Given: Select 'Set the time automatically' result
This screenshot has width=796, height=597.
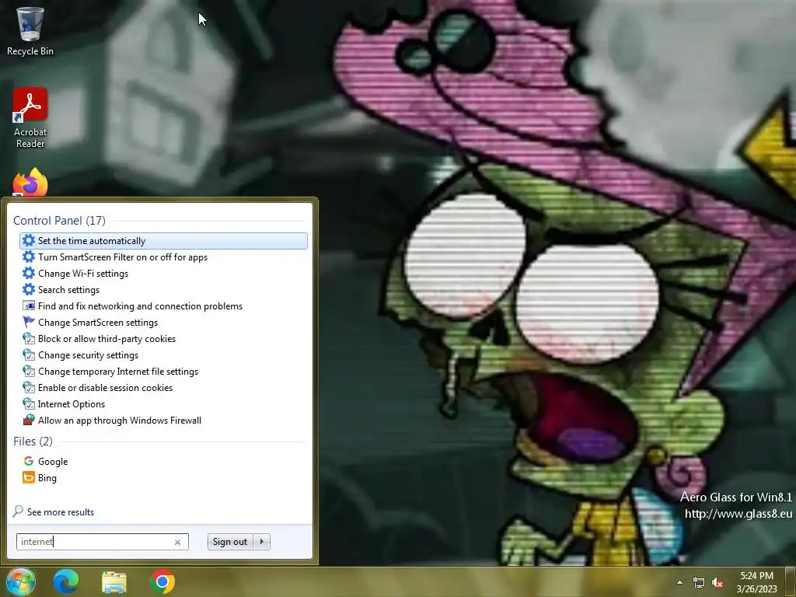Looking at the screenshot, I should (163, 241).
